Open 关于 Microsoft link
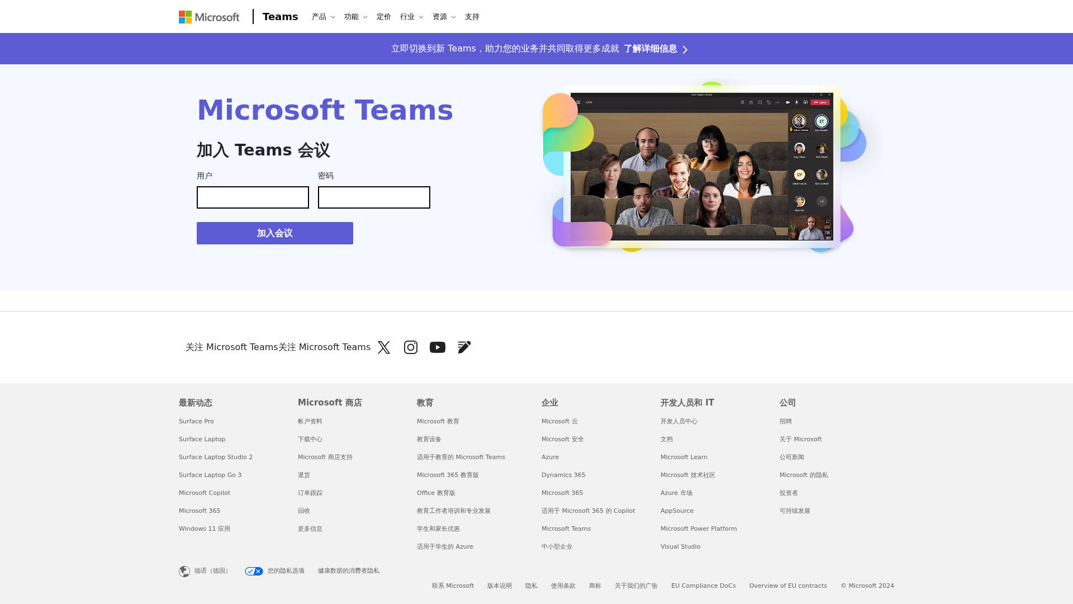This screenshot has height=604, width=1073. (800, 439)
